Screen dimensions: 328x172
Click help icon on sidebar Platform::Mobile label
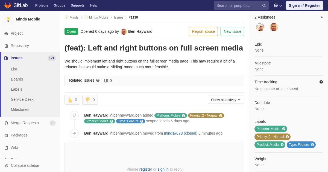point(284,129)
